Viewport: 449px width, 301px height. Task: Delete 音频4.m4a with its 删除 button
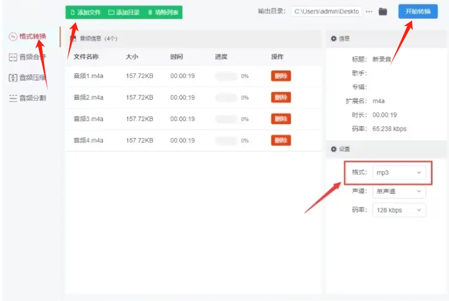click(281, 141)
